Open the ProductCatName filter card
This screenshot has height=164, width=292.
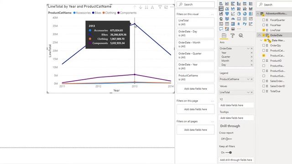click(196, 77)
